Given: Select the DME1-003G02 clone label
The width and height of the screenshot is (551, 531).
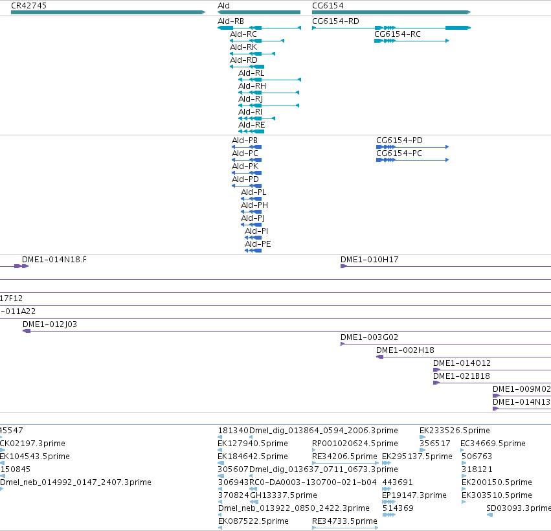Looking at the screenshot, I should pos(369,337).
